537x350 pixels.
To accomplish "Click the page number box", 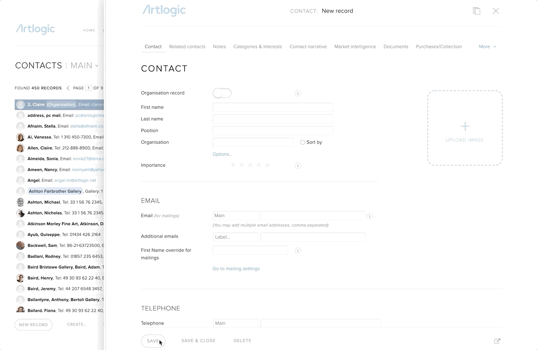I will 88,88.
